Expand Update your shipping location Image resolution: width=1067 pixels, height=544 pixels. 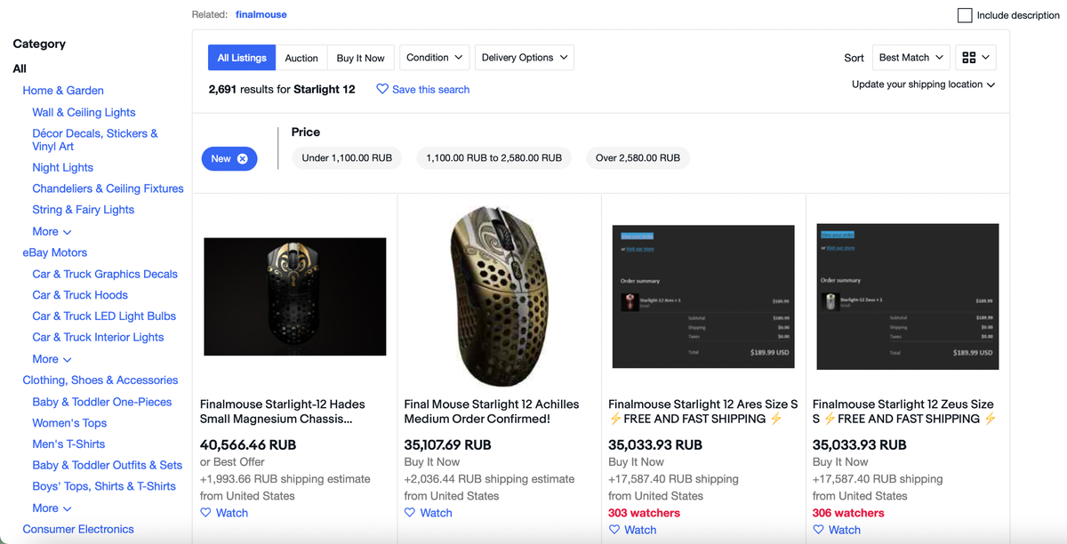coord(923,84)
